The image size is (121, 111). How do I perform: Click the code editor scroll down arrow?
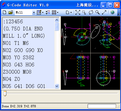click(x=57, y=86)
